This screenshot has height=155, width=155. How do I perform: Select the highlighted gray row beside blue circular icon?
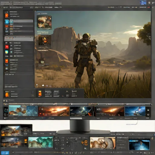[23, 21]
